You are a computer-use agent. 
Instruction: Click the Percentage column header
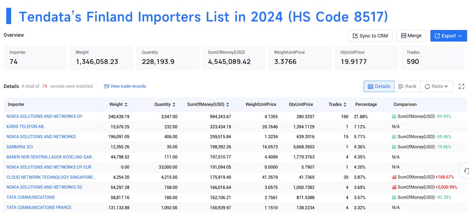pos(366,105)
